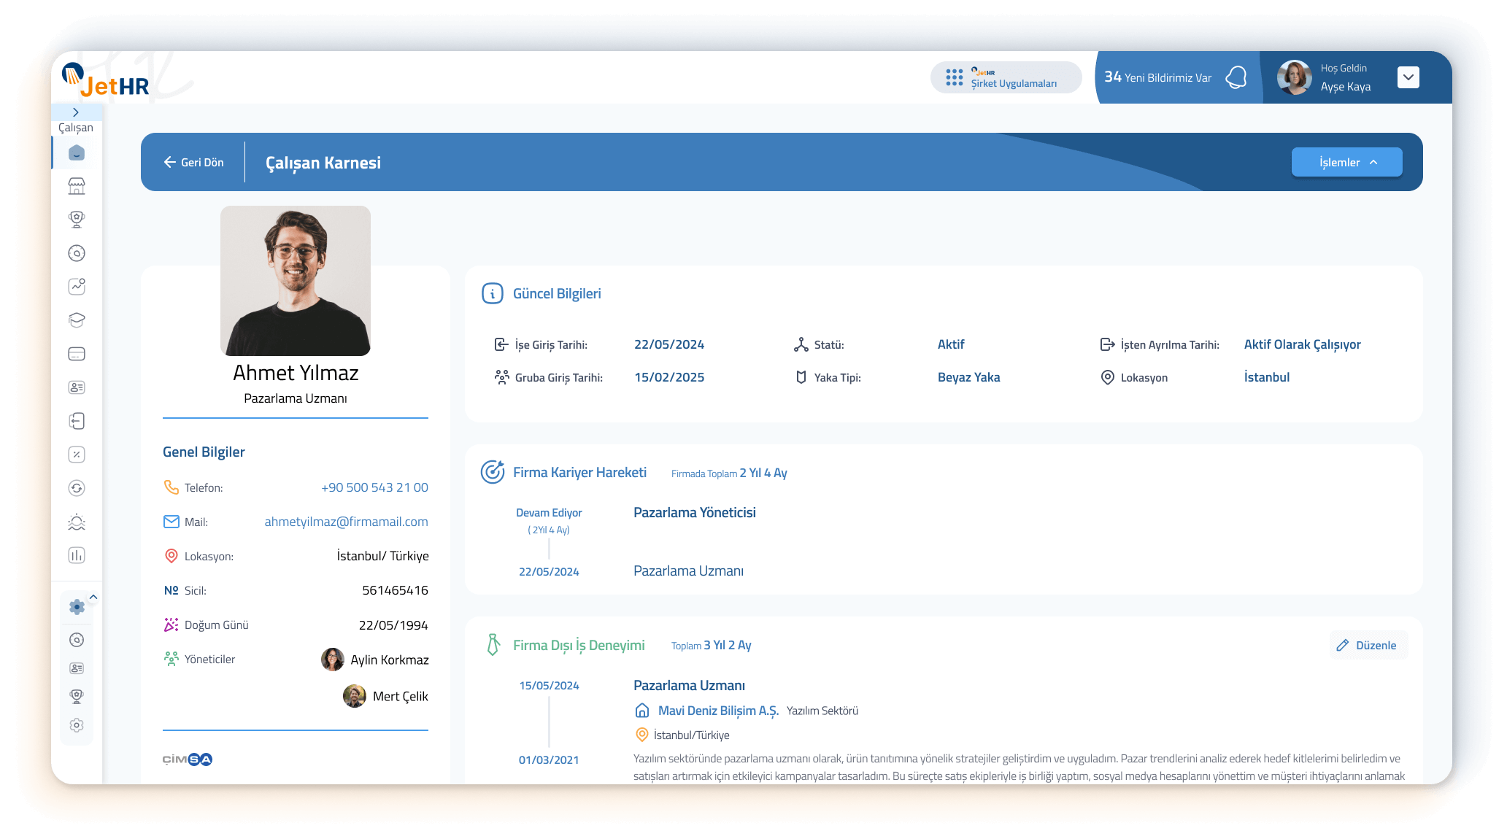Click Ahmet Yılmaz's profile photo

click(296, 281)
